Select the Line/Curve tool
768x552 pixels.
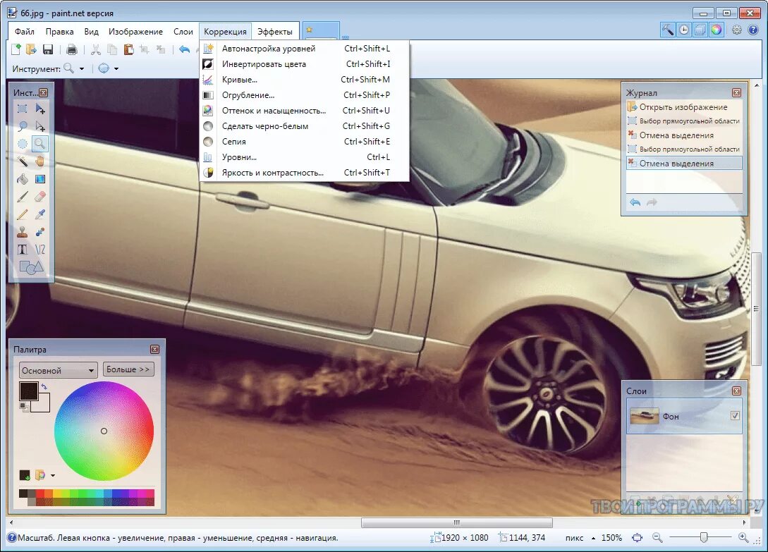(x=40, y=250)
